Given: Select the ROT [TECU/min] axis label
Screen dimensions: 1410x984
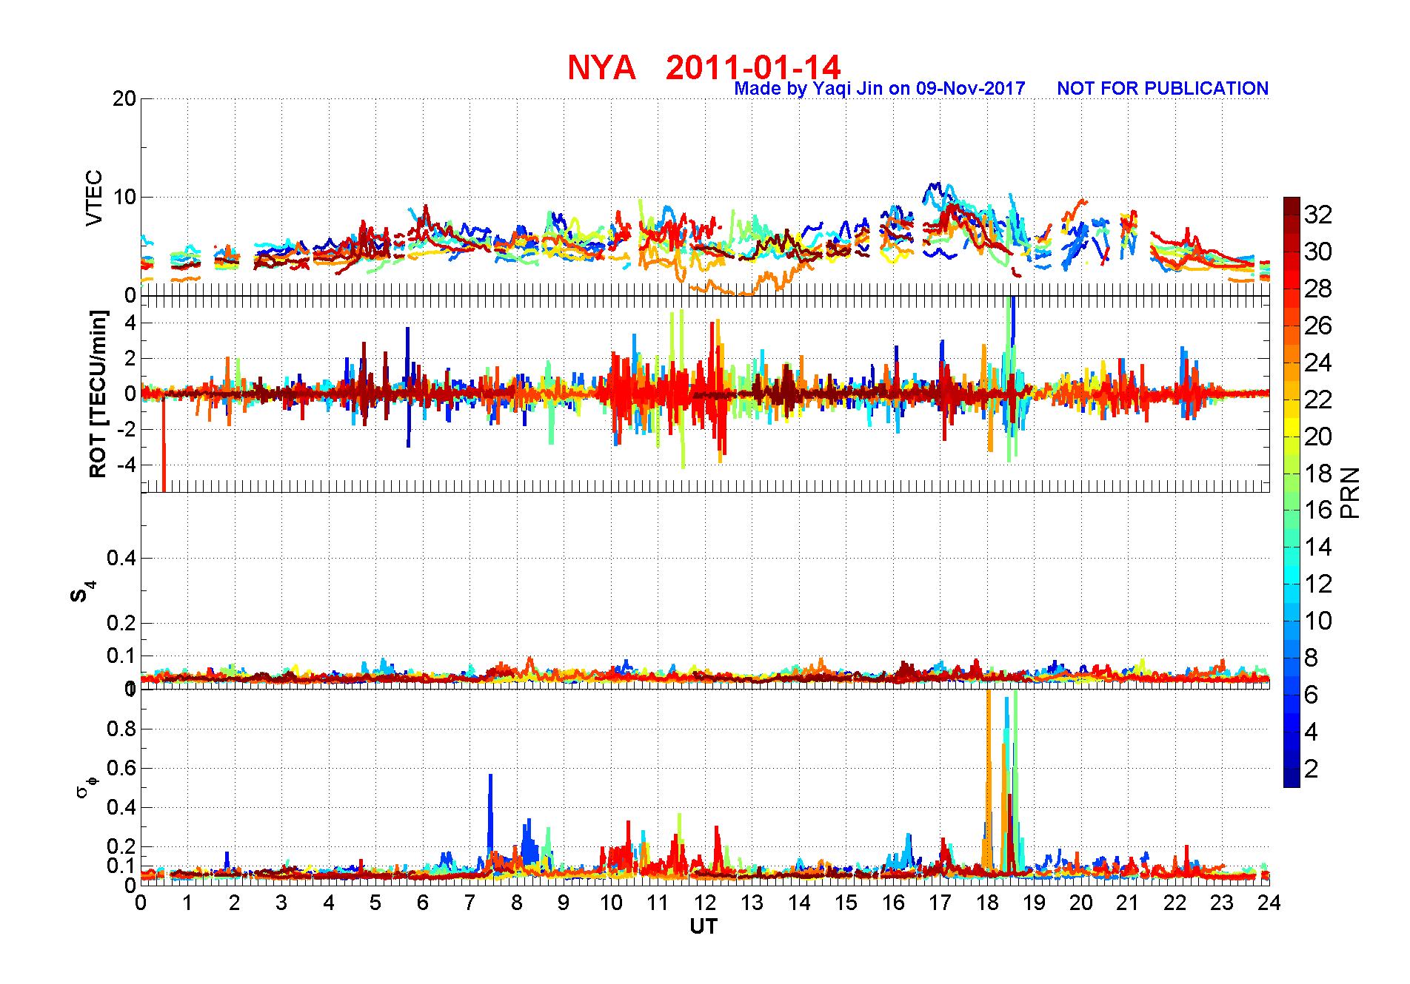Looking at the screenshot, I should 98,394.
